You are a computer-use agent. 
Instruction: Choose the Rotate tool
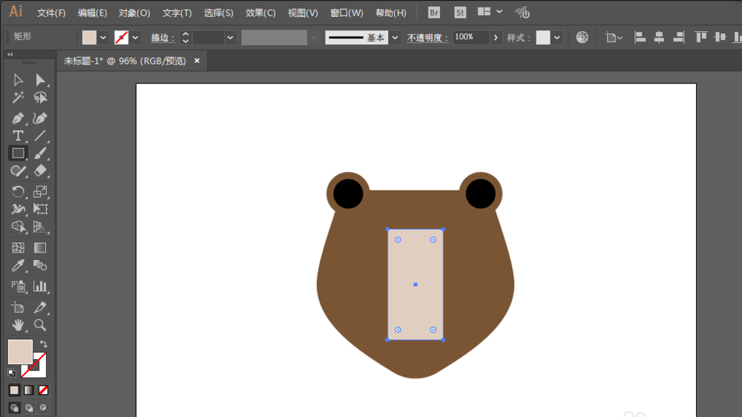tap(18, 192)
